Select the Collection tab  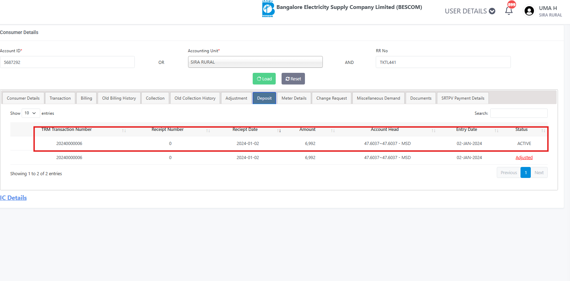coord(155,98)
